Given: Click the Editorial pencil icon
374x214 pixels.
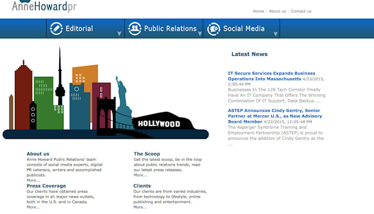Looking at the screenshot, I should click(x=56, y=29).
